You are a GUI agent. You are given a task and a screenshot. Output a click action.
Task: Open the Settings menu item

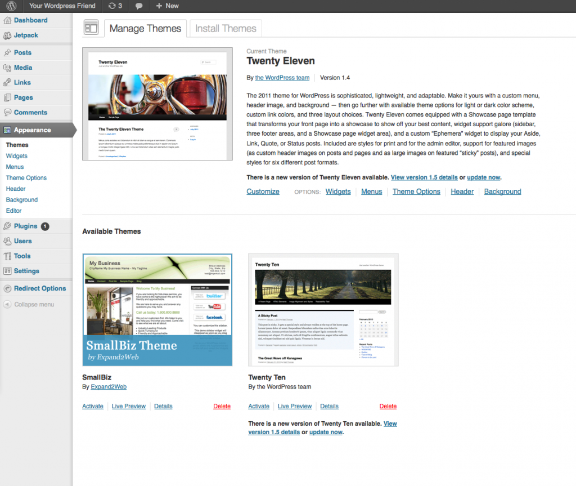click(x=26, y=271)
